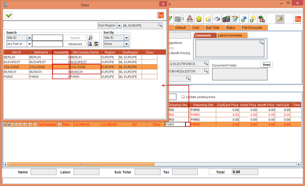
Task: Click magnifier in ML EUROPE field
Action: [160, 25]
